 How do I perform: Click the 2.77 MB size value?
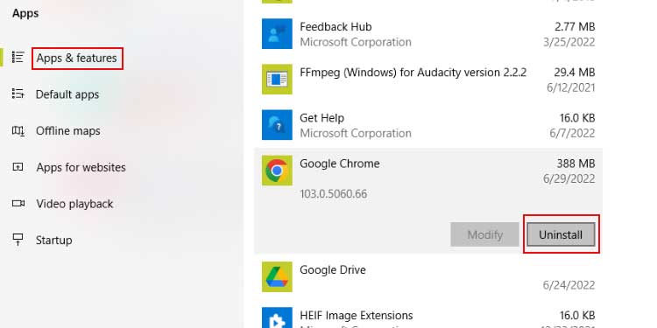click(575, 27)
